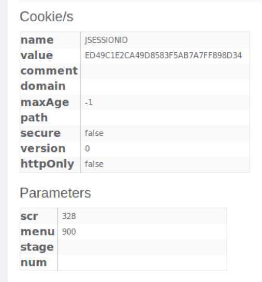Click the Parameters section heading
This screenshot has height=282, width=262.
(55, 193)
